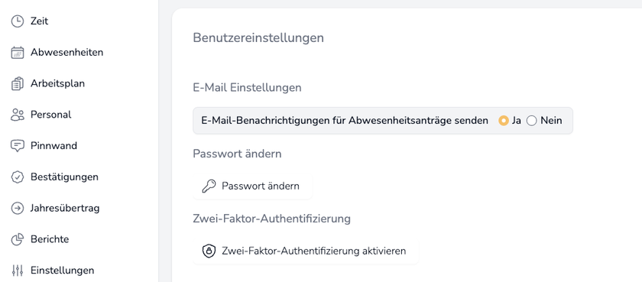This screenshot has height=282, width=642.
Task: Click the calendar icon for Abwesenheiten
Action: click(17, 53)
